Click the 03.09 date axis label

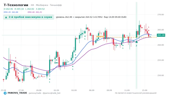tap(74, 90)
